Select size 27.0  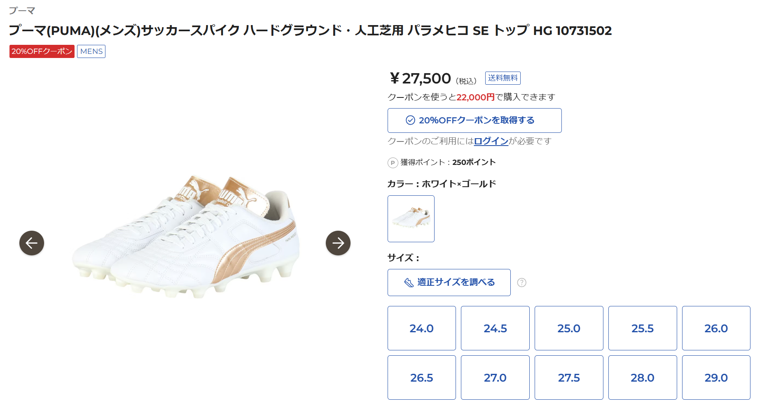495,378
